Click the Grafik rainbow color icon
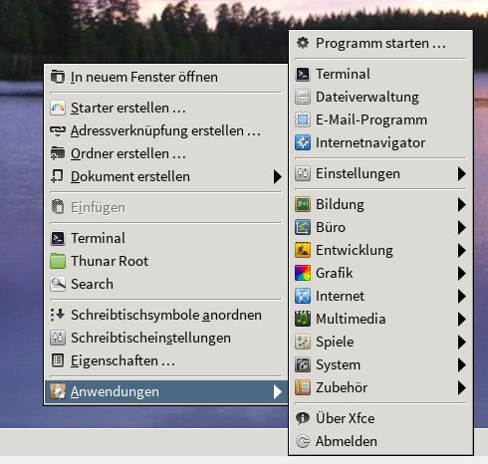The height and width of the screenshot is (464, 488). (303, 273)
